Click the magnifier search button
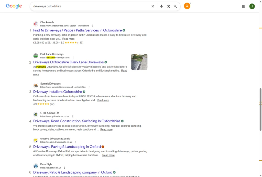Viewport: 262px width, 177px height. (x=175, y=6)
